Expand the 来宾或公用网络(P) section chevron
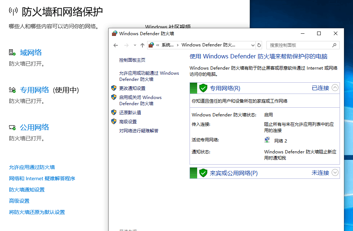The height and width of the screenshot is (231, 353). tap(335, 173)
